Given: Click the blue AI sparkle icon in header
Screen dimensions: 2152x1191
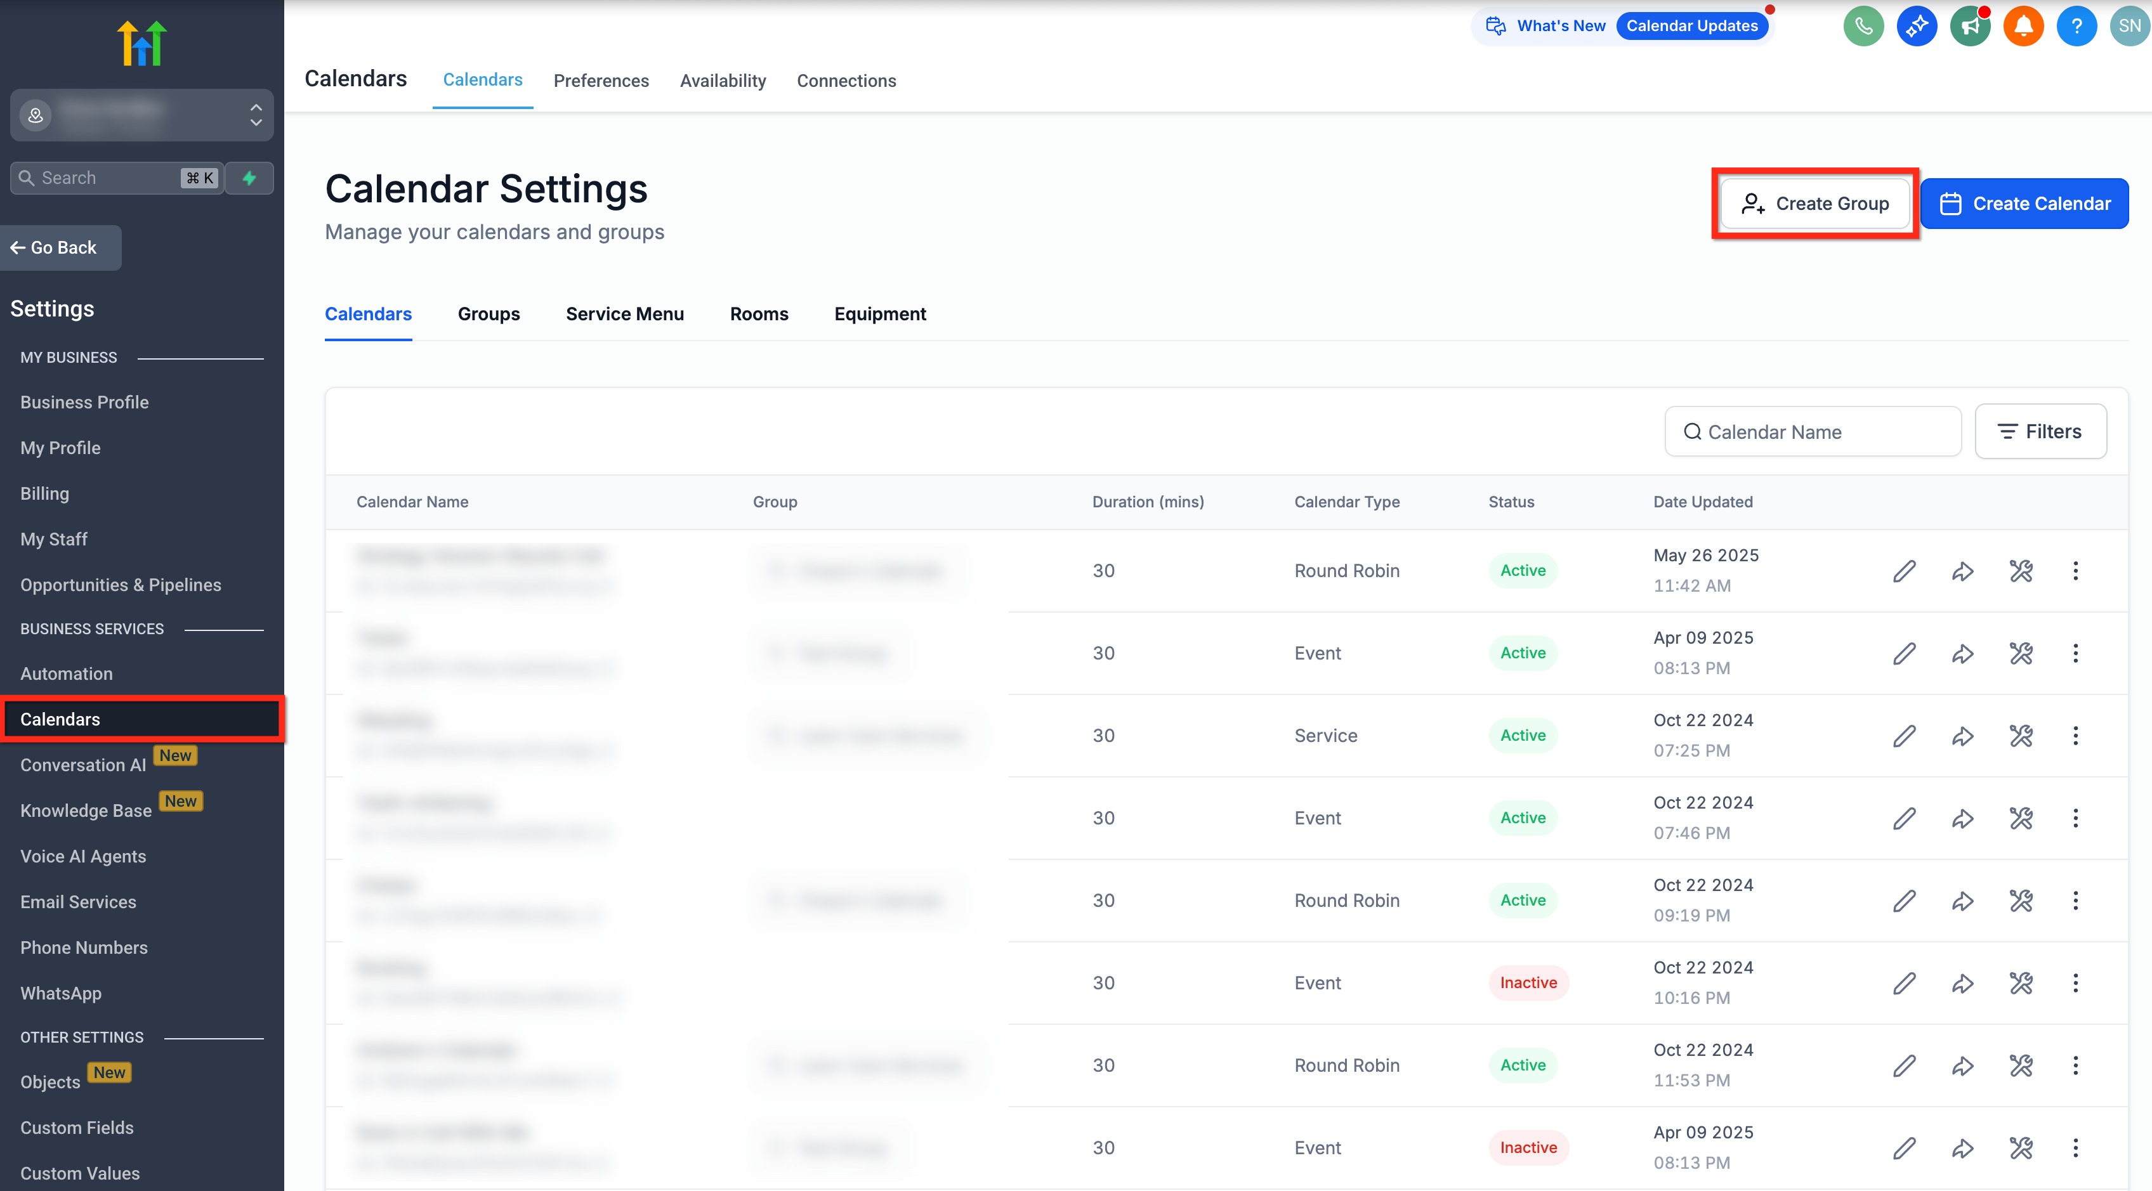Looking at the screenshot, I should [1917, 26].
